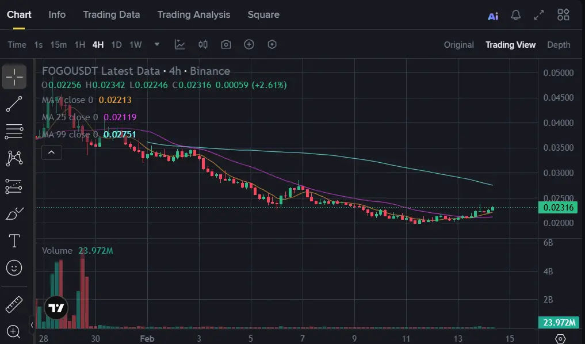This screenshot has width=585, height=344.
Task: Open price alert bell icon
Action: pyautogui.click(x=515, y=15)
